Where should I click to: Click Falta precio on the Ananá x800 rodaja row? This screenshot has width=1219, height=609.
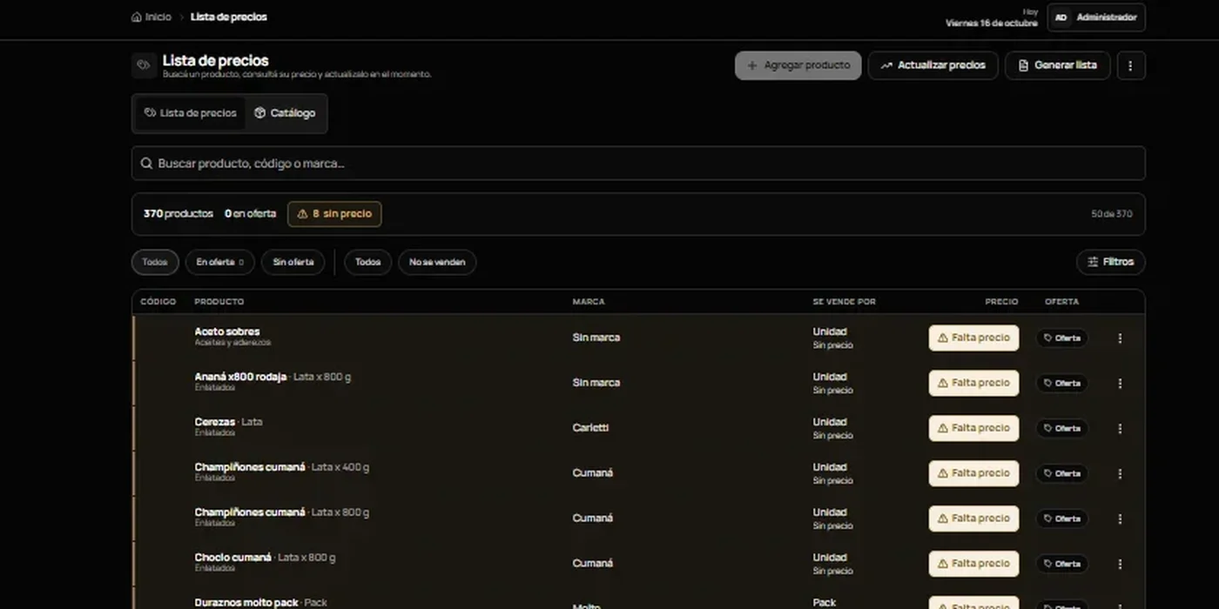(973, 383)
